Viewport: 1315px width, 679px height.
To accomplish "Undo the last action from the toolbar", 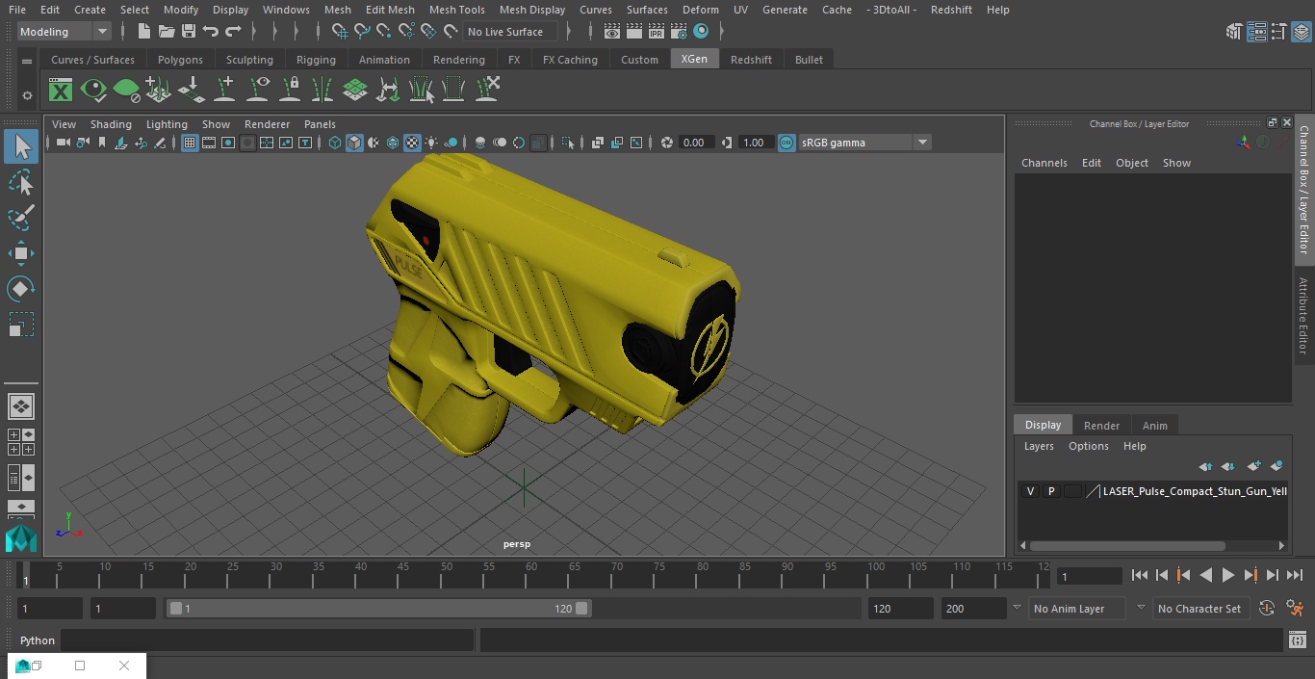I will coord(211,32).
